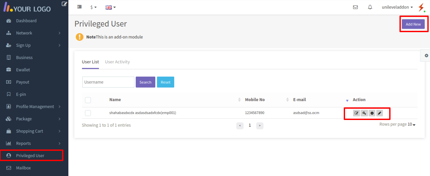The width and height of the screenshot is (430, 176).
Task: Open the notifications bell icon
Action: [370, 7]
